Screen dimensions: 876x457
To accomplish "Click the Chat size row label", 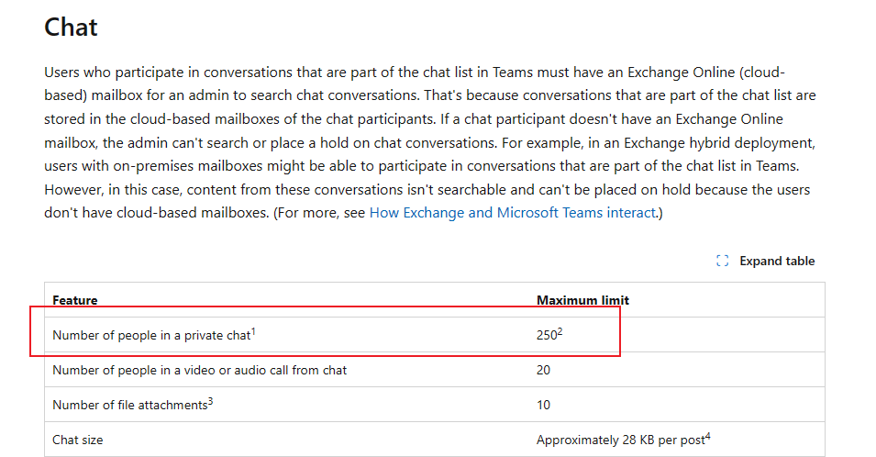I will click(x=78, y=440).
